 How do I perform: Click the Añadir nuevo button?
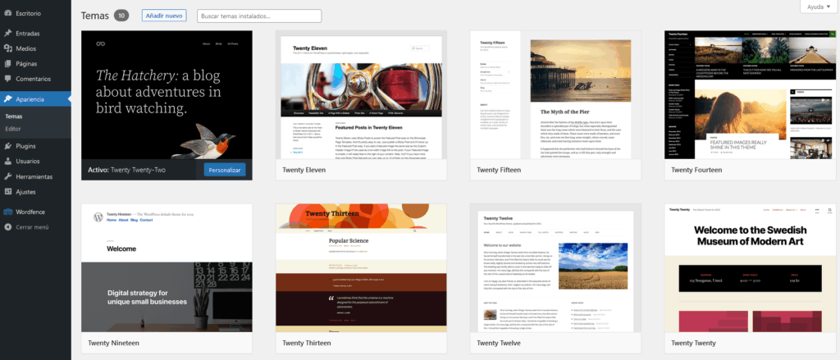click(164, 16)
